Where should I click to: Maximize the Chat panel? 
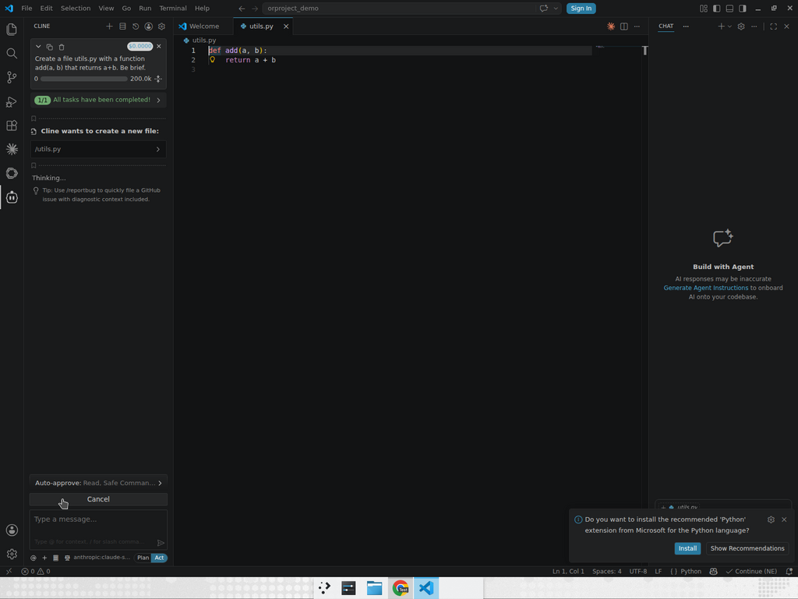[774, 27]
